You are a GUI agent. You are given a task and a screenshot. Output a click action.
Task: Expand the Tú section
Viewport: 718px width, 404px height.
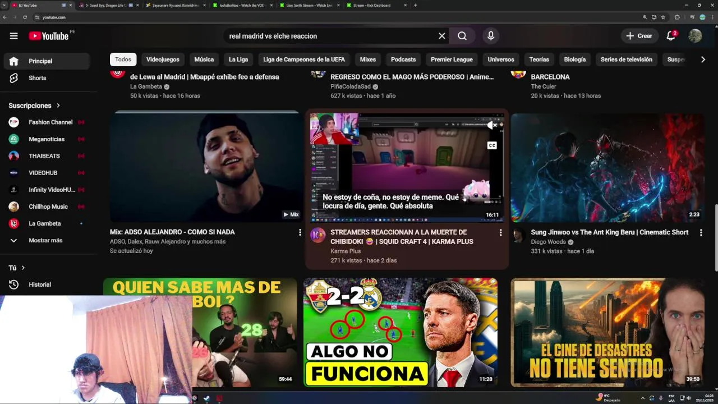click(x=17, y=268)
